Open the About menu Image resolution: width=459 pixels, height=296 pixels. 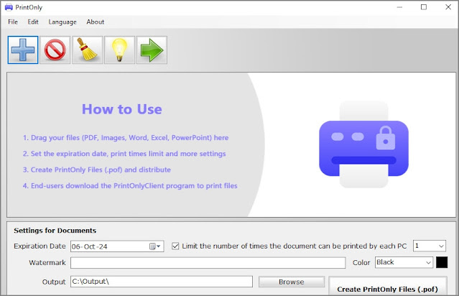point(95,22)
